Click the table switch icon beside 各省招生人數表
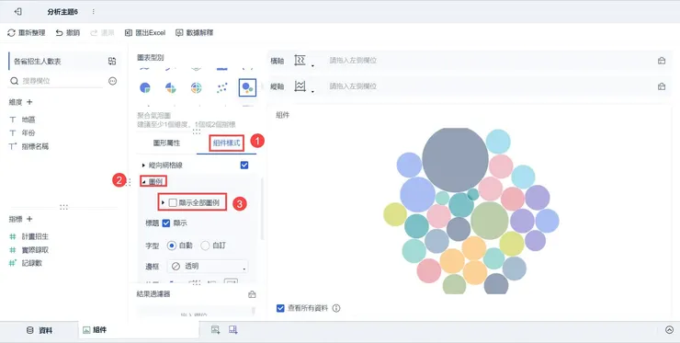 tap(112, 62)
